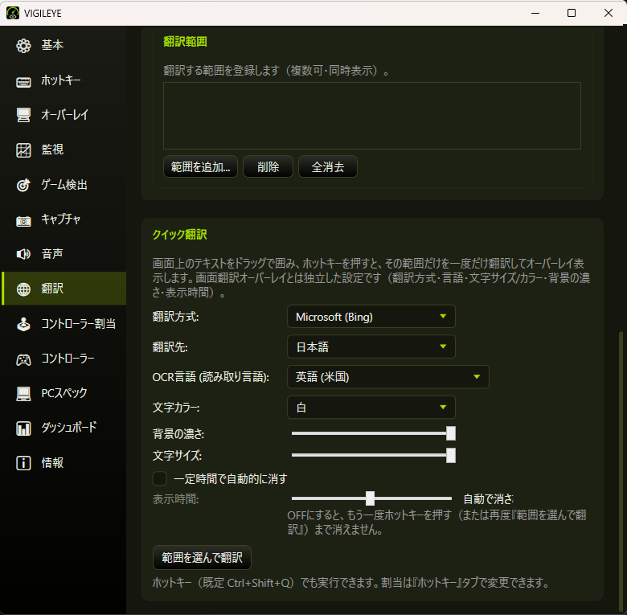
Task: Click the chart icon beside 監視
Action: point(23,150)
